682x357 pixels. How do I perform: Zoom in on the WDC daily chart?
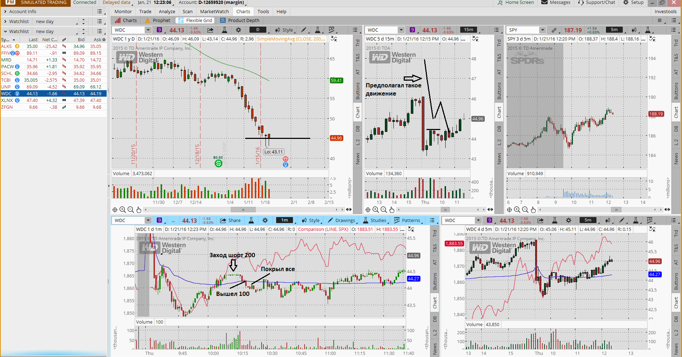coord(123,210)
